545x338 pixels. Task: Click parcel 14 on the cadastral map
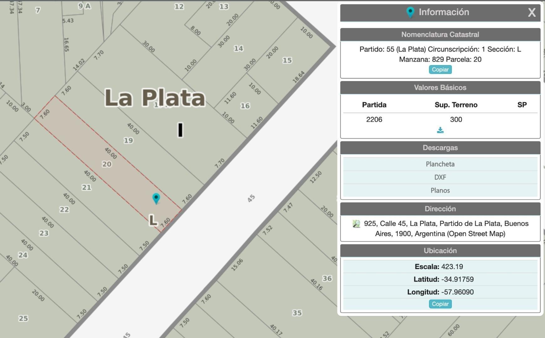click(238, 49)
